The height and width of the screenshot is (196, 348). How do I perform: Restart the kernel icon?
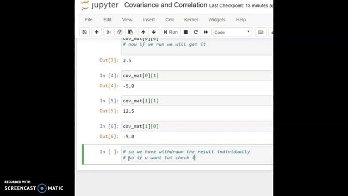coord(196,32)
